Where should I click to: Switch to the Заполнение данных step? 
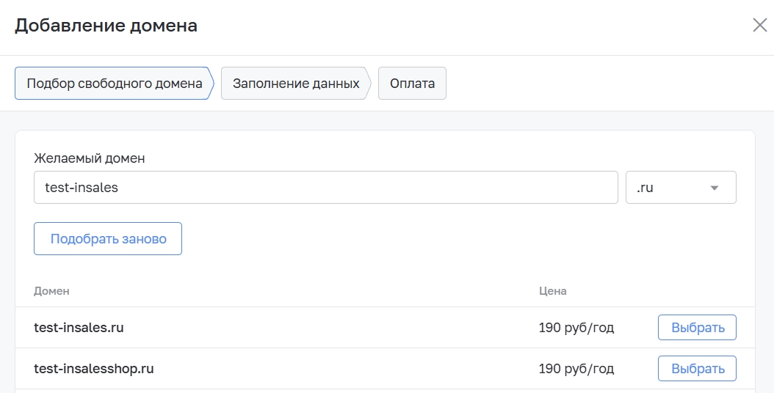(296, 84)
